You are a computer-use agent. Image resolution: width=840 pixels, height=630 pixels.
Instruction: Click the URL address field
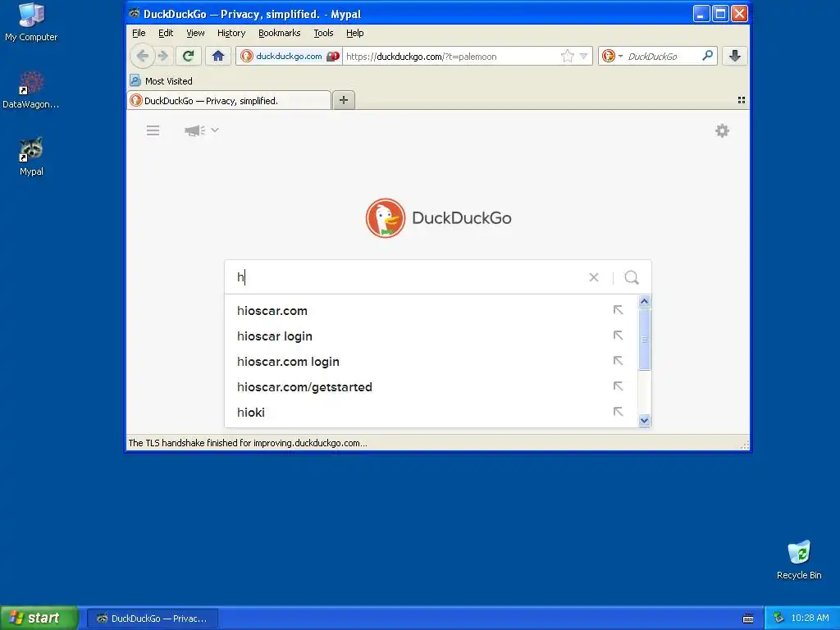[450, 57]
